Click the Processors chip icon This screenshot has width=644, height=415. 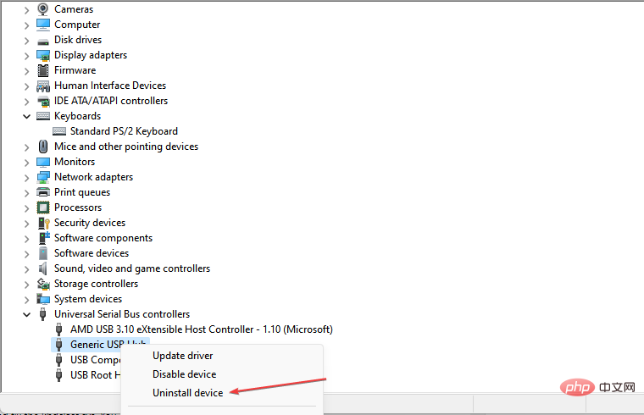pos(43,207)
